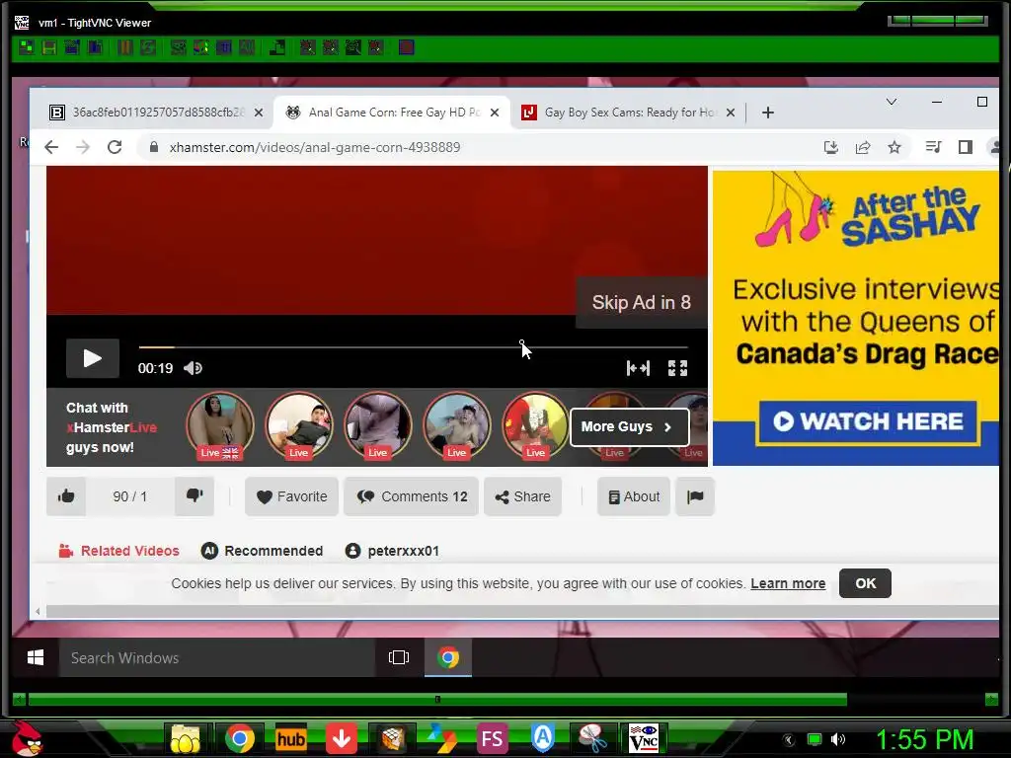Click Skip Ad in 8 overlay
The image size is (1011, 758).
tap(642, 302)
